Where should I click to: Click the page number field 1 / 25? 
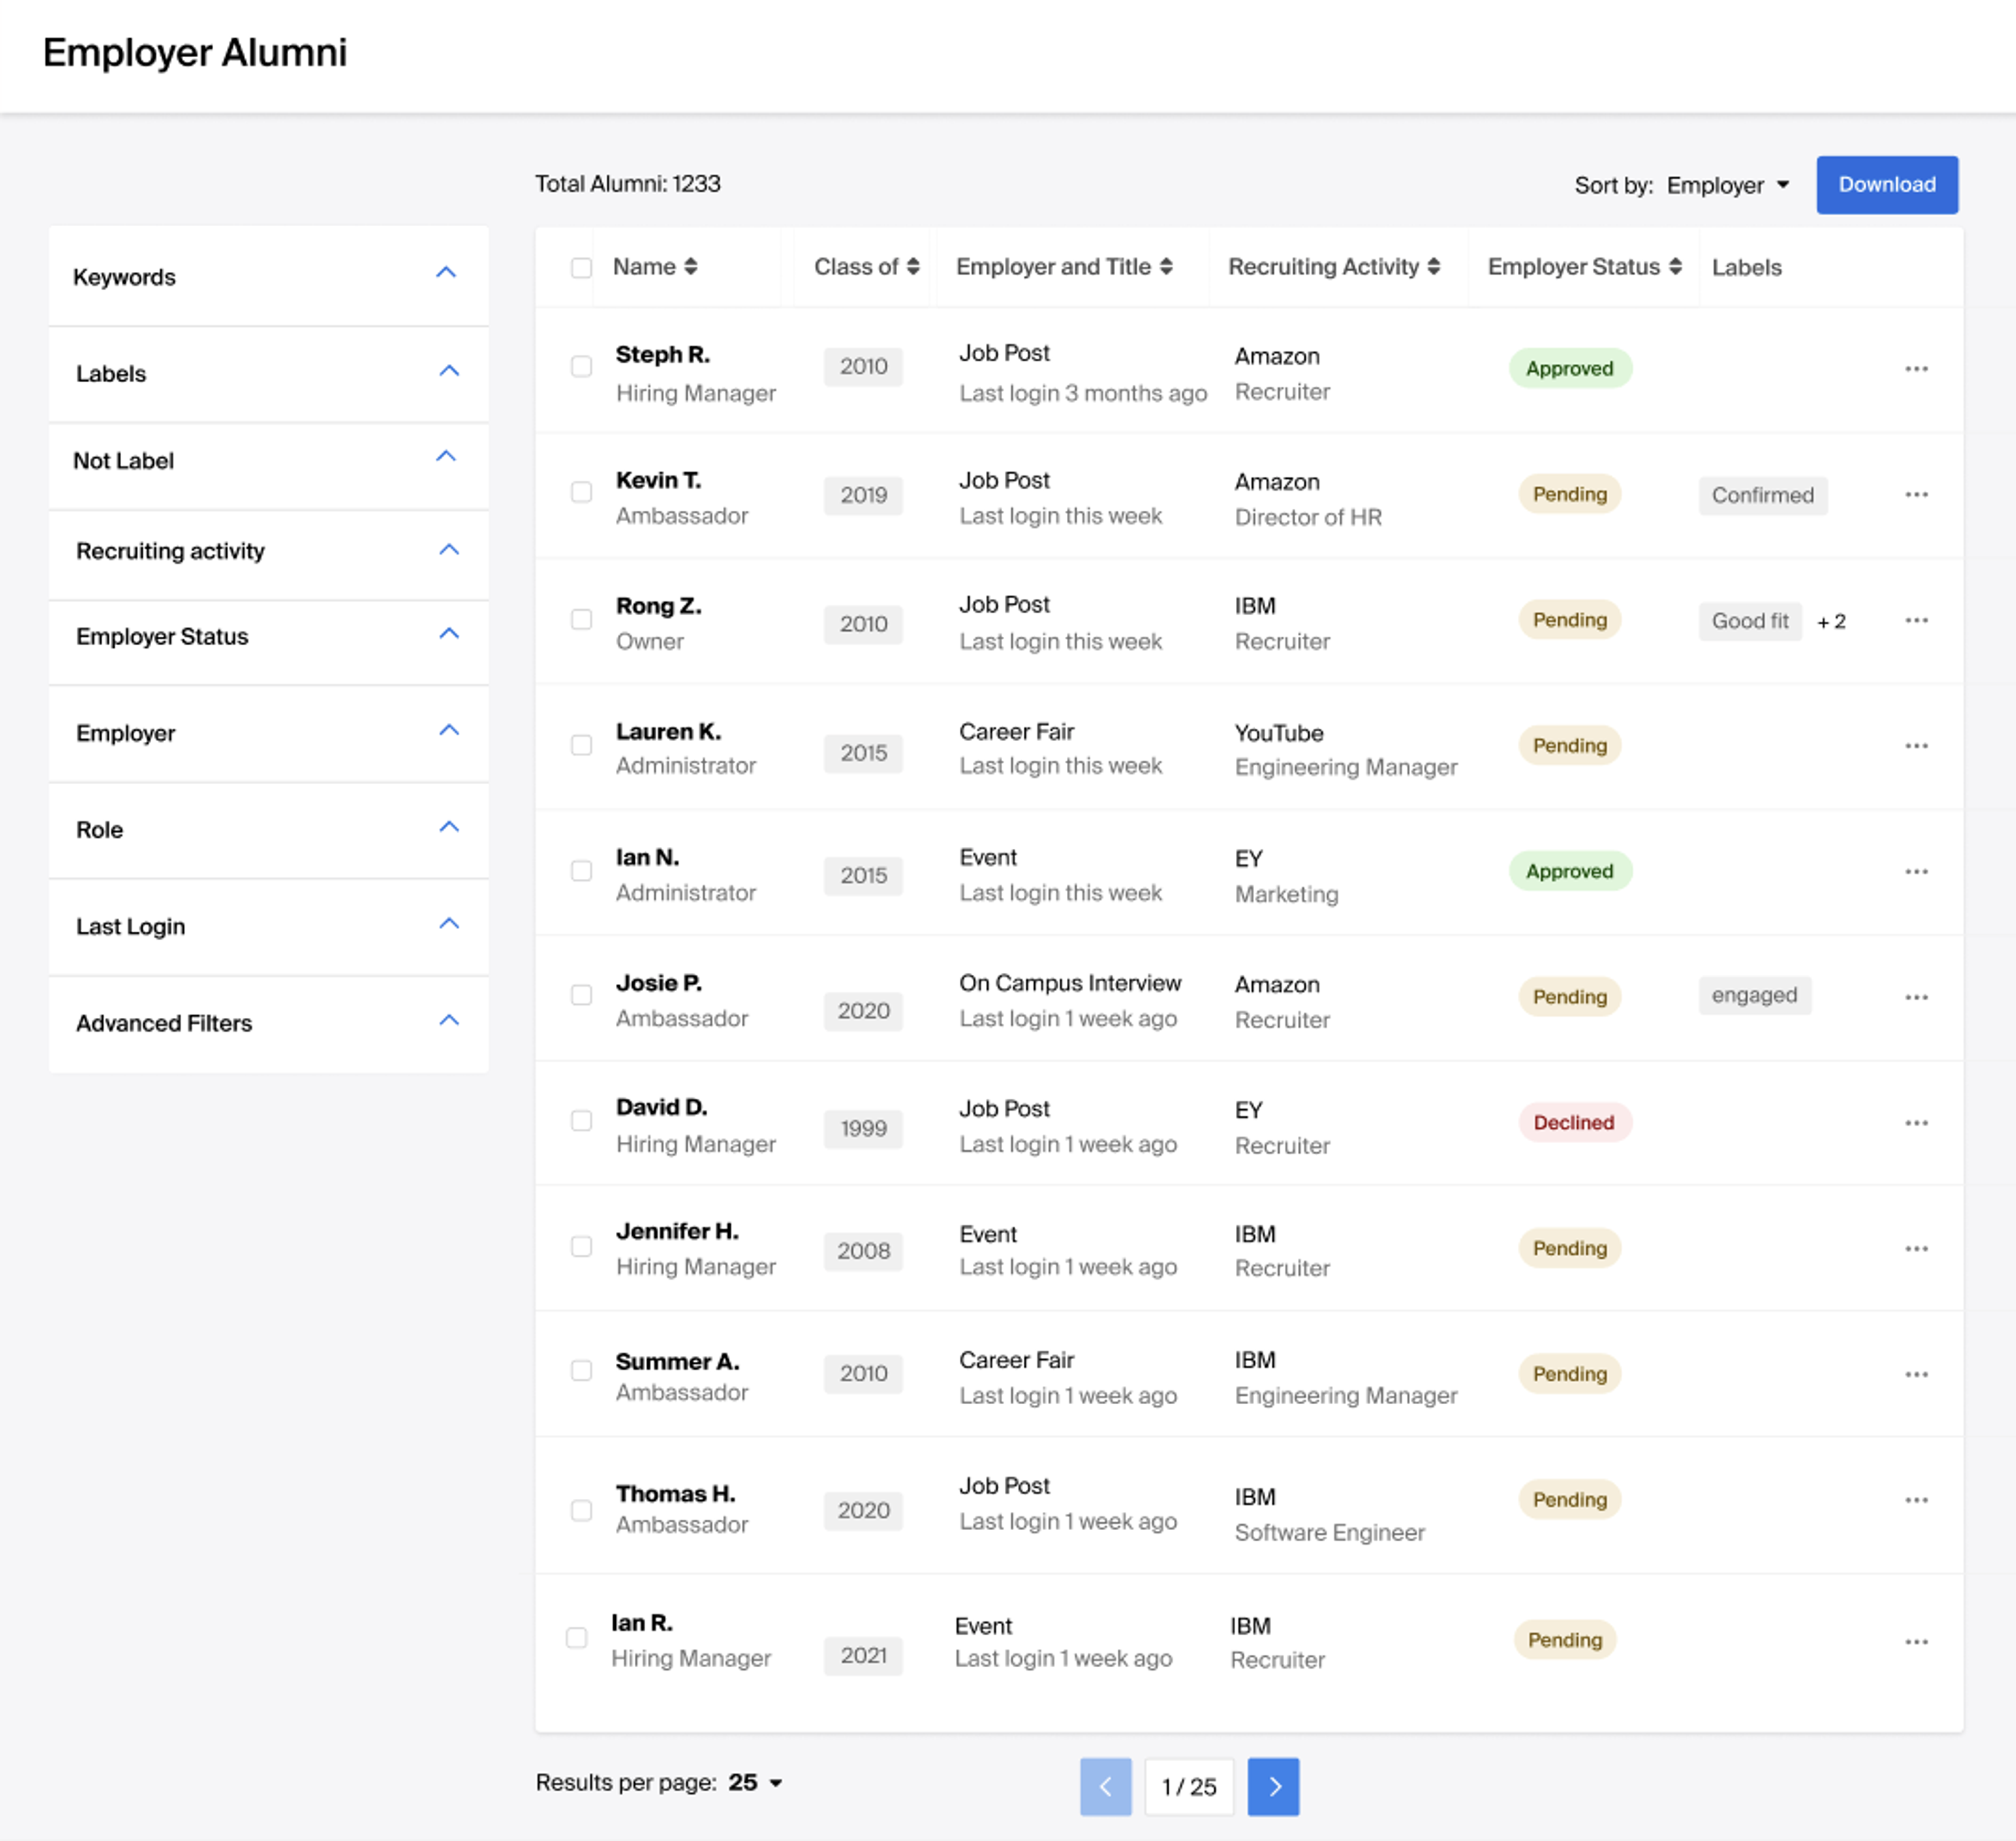coord(1188,1786)
